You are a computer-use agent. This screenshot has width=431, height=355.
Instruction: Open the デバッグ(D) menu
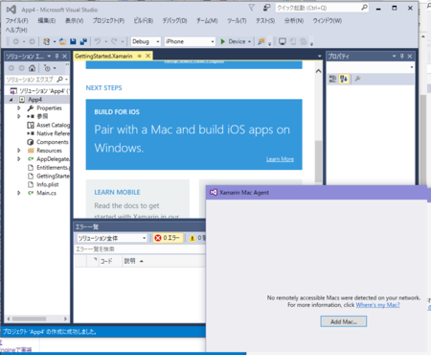pos(174,21)
